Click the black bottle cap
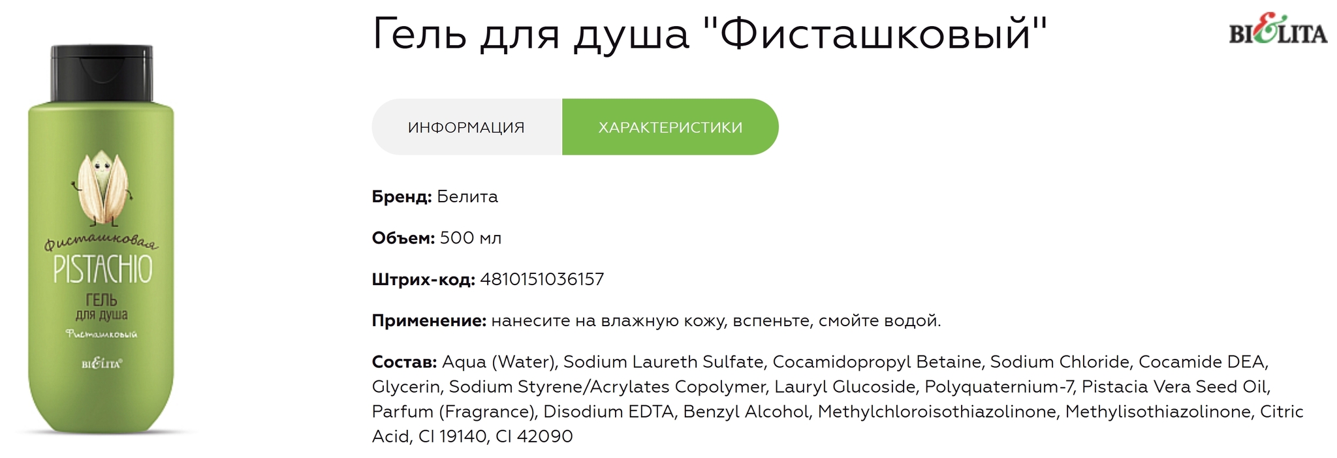The image size is (1337, 458). (x=102, y=73)
